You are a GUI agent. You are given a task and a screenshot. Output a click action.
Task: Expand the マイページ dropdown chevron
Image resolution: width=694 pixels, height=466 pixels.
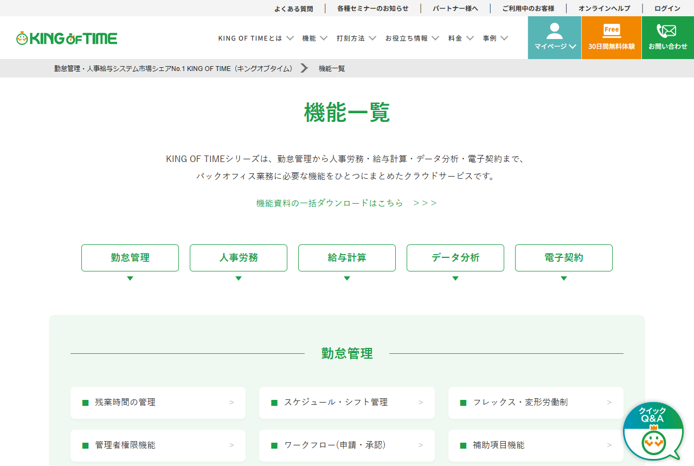click(573, 47)
